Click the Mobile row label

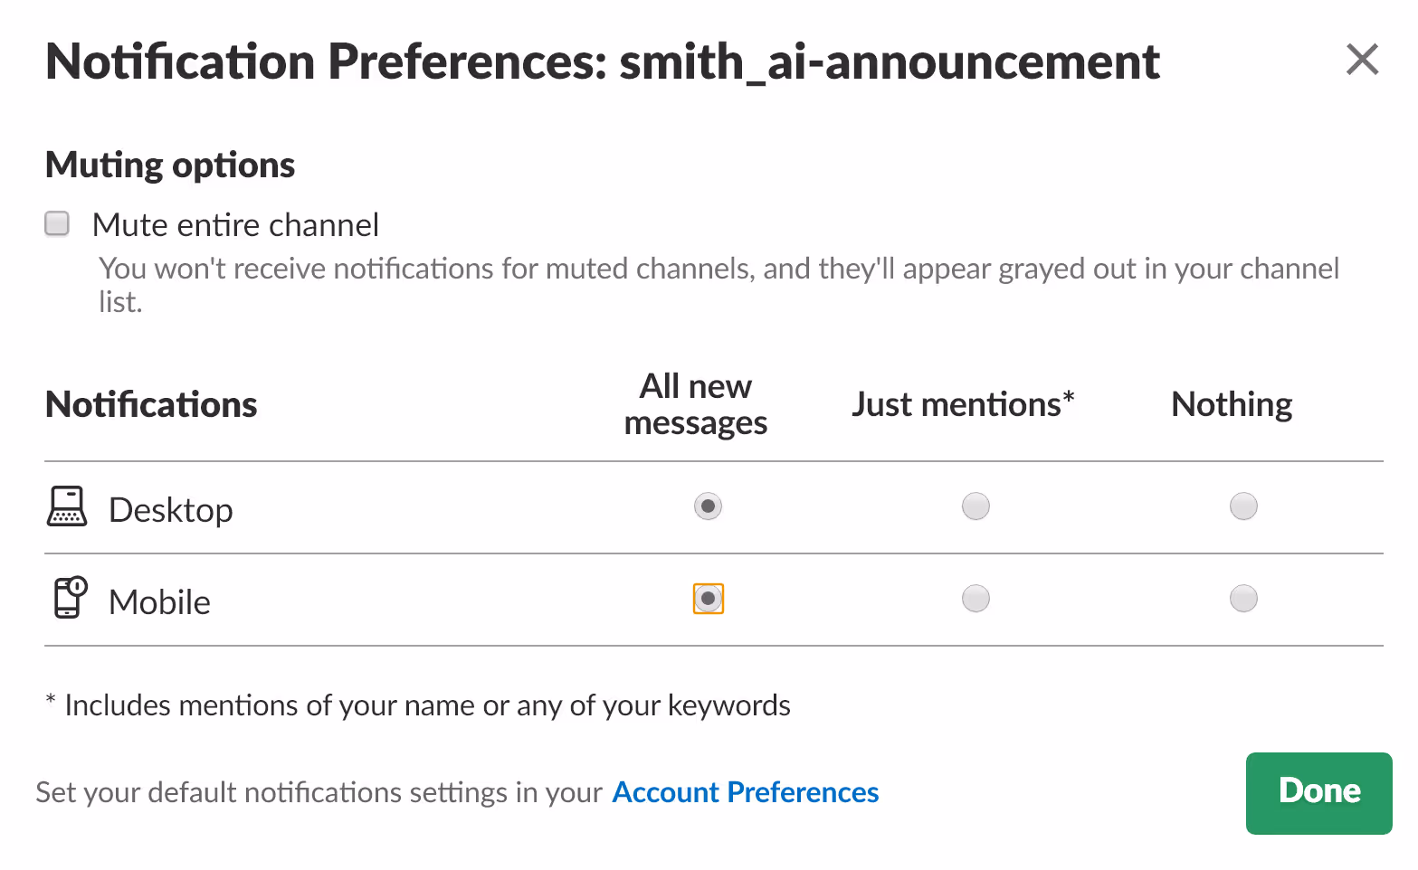click(x=158, y=600)
